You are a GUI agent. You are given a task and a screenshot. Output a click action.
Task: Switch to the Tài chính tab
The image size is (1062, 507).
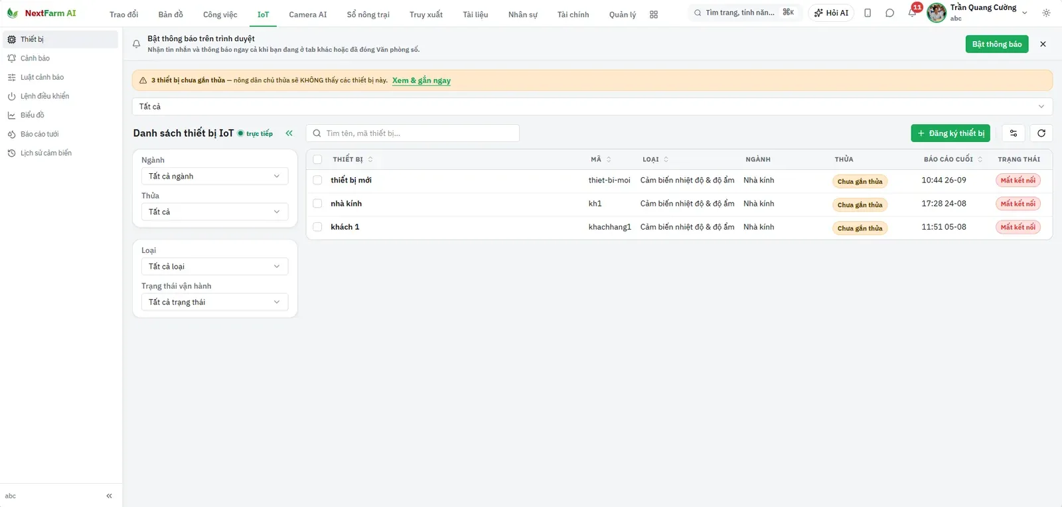pos(573,15)
